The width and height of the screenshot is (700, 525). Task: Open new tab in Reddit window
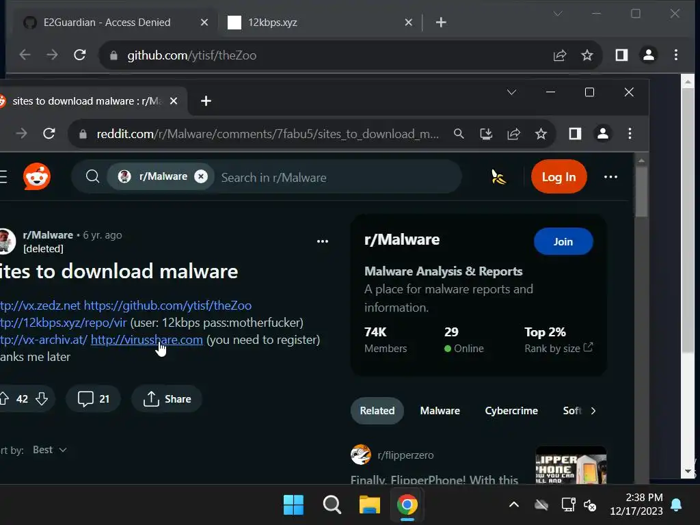[x=206, y=101]
